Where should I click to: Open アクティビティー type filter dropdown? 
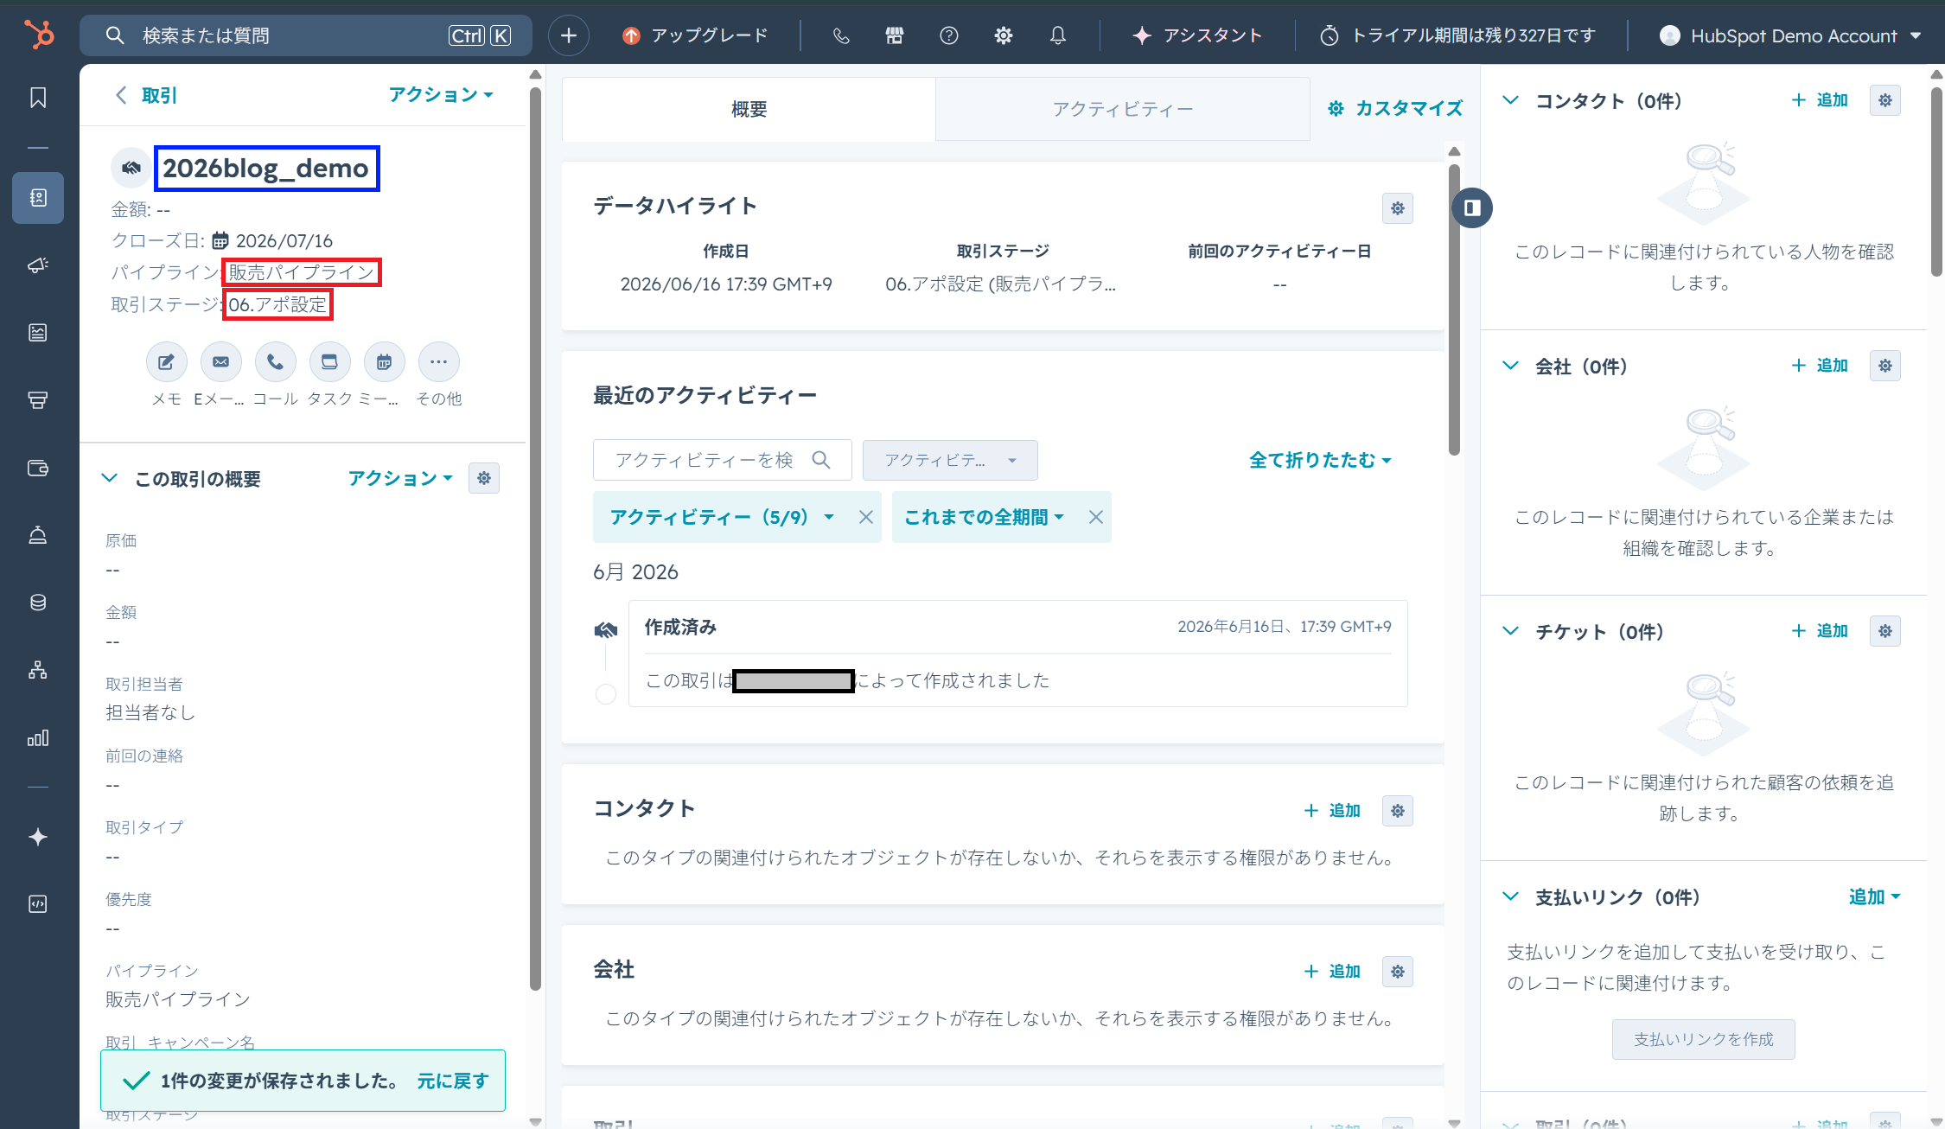tap(950, 460)
